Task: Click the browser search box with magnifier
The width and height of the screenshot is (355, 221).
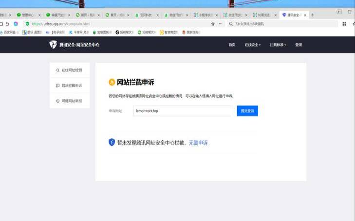Action: [x=283, y=24]
